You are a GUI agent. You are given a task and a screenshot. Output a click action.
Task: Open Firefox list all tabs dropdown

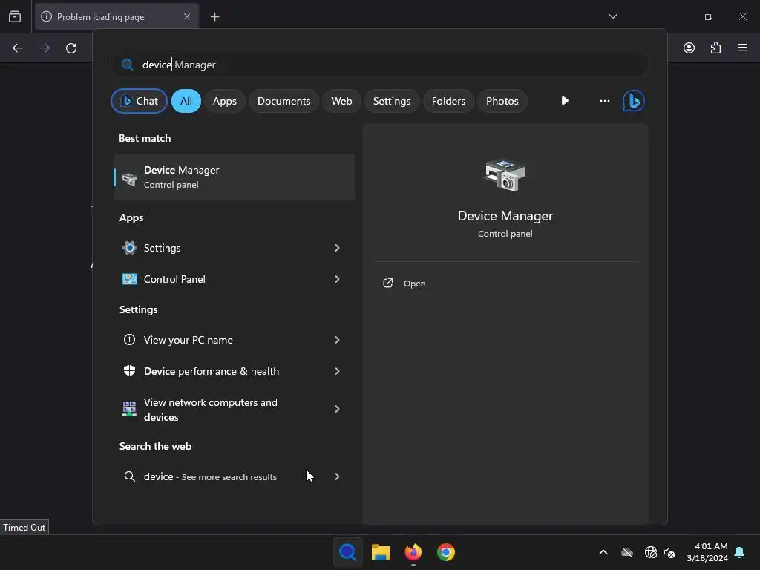pos(612,16)
